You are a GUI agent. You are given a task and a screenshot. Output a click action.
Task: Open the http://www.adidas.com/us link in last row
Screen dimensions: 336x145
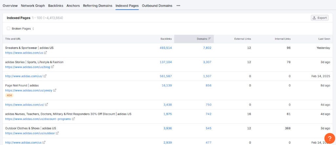pos(23,142)
